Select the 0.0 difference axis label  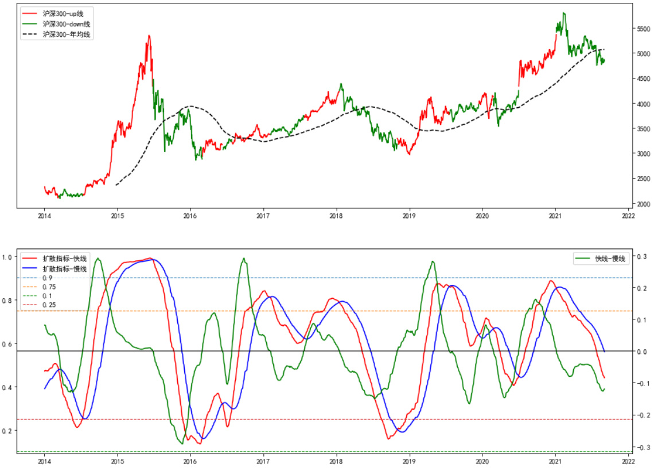(x=643, y=352)
